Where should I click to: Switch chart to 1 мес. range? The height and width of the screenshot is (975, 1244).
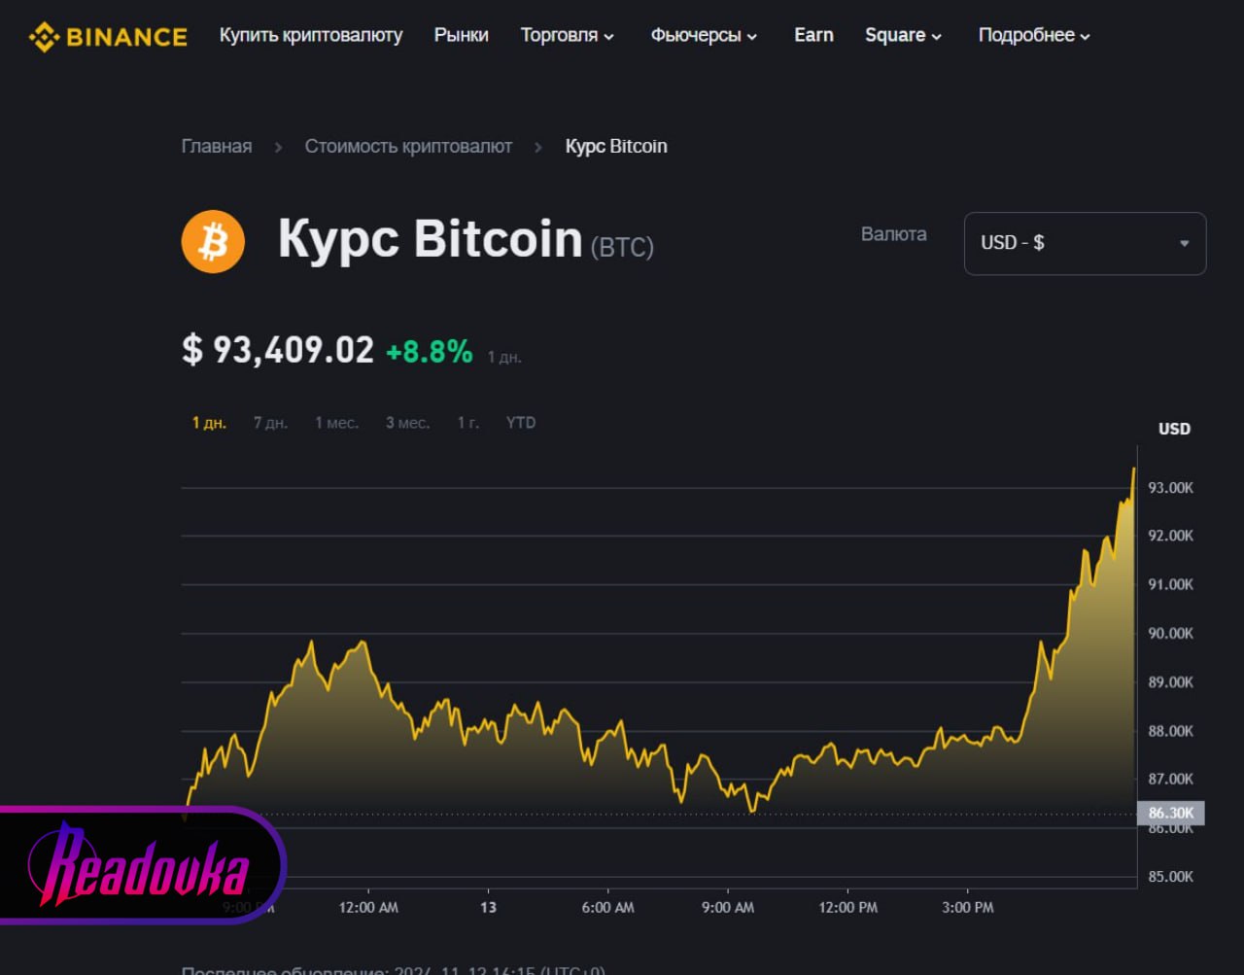(x=336, y=423)
